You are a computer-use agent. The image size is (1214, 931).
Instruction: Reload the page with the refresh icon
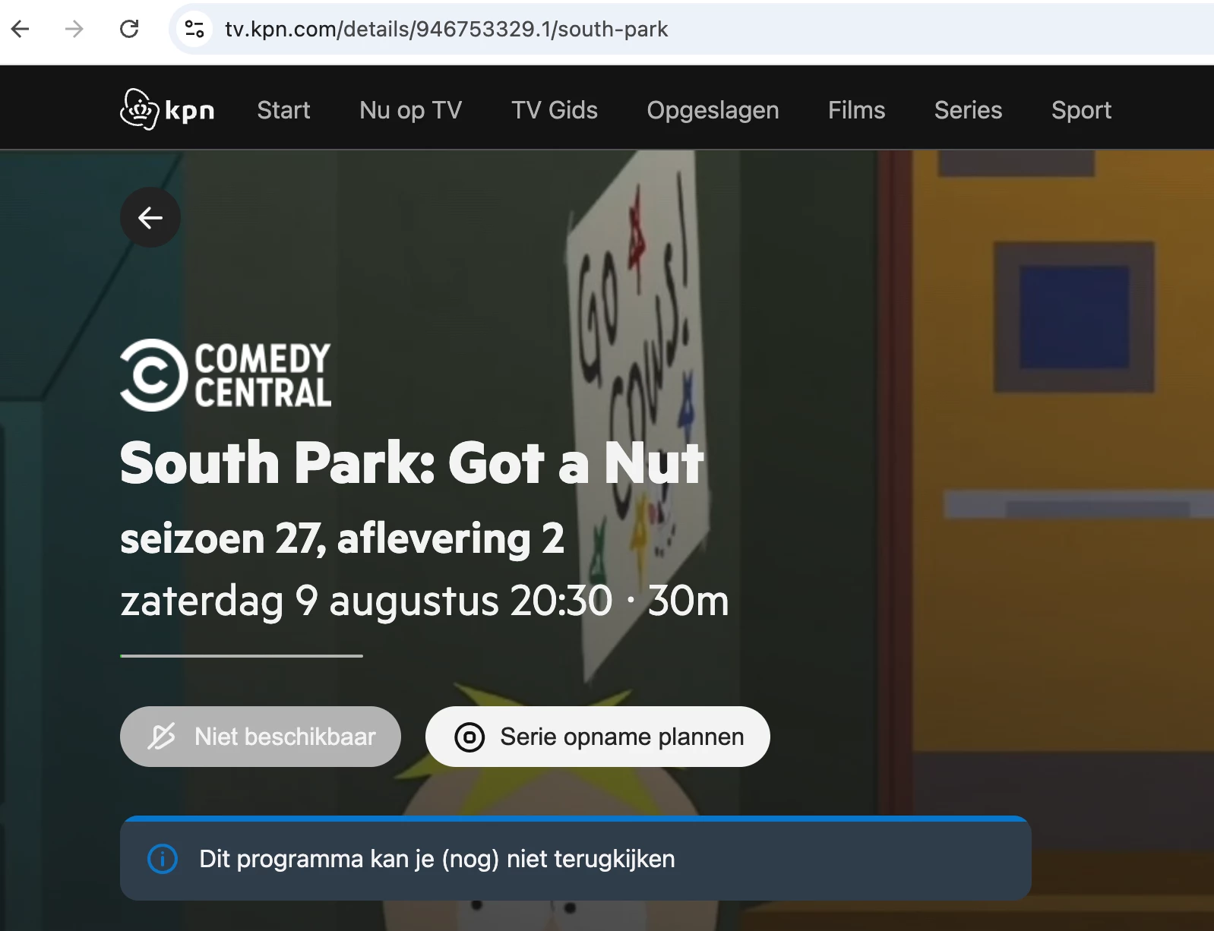(129, 29)
